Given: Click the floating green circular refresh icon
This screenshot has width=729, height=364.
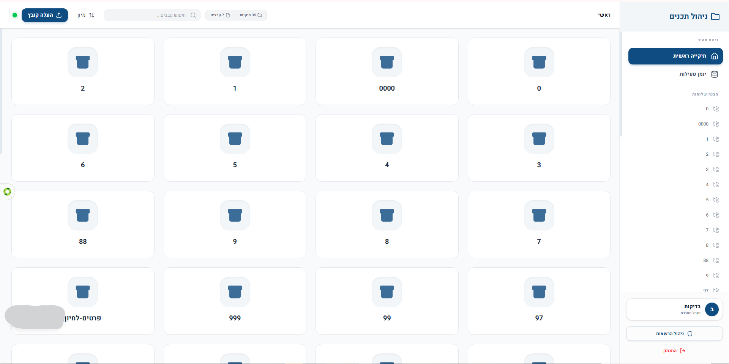Looking at the screenshot, I should [7, 191].
